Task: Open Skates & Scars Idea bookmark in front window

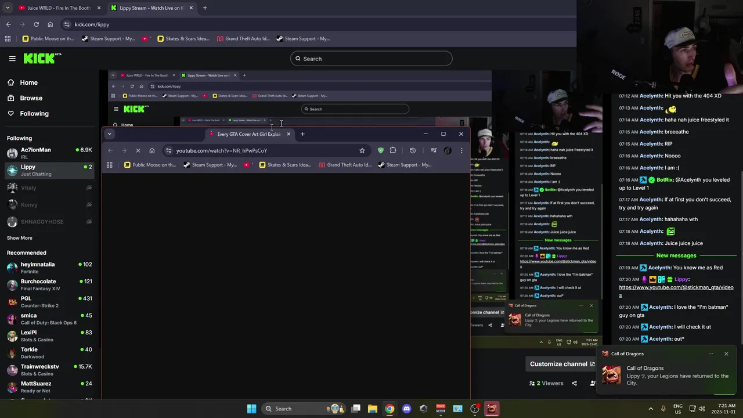Action: pos(284,165)
